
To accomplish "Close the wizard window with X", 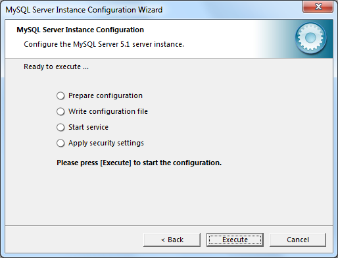I will [318, 7].
